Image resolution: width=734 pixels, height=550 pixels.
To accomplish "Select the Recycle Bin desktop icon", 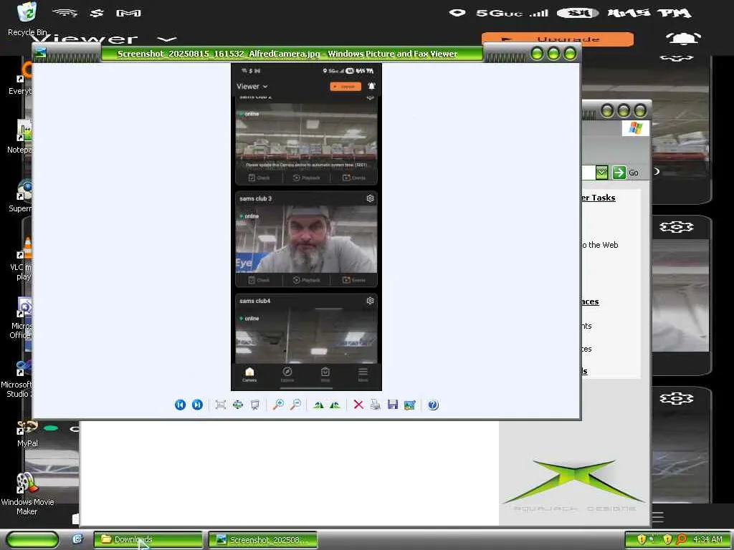I will [x=27, y=19].
